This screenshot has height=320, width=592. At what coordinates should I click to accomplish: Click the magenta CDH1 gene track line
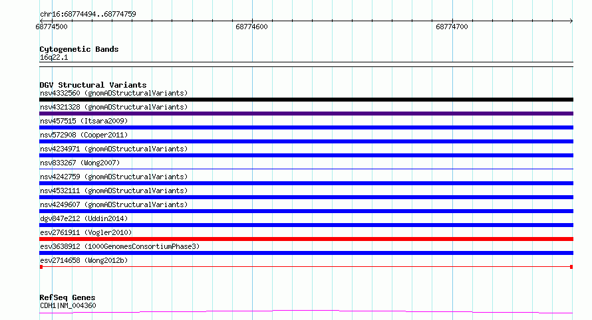click(x=306, y=312)
